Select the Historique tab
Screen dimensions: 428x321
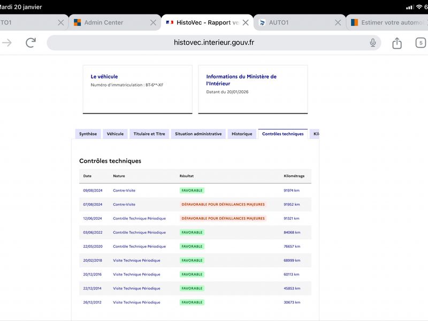pyautogui.click(x=242, y=134)
